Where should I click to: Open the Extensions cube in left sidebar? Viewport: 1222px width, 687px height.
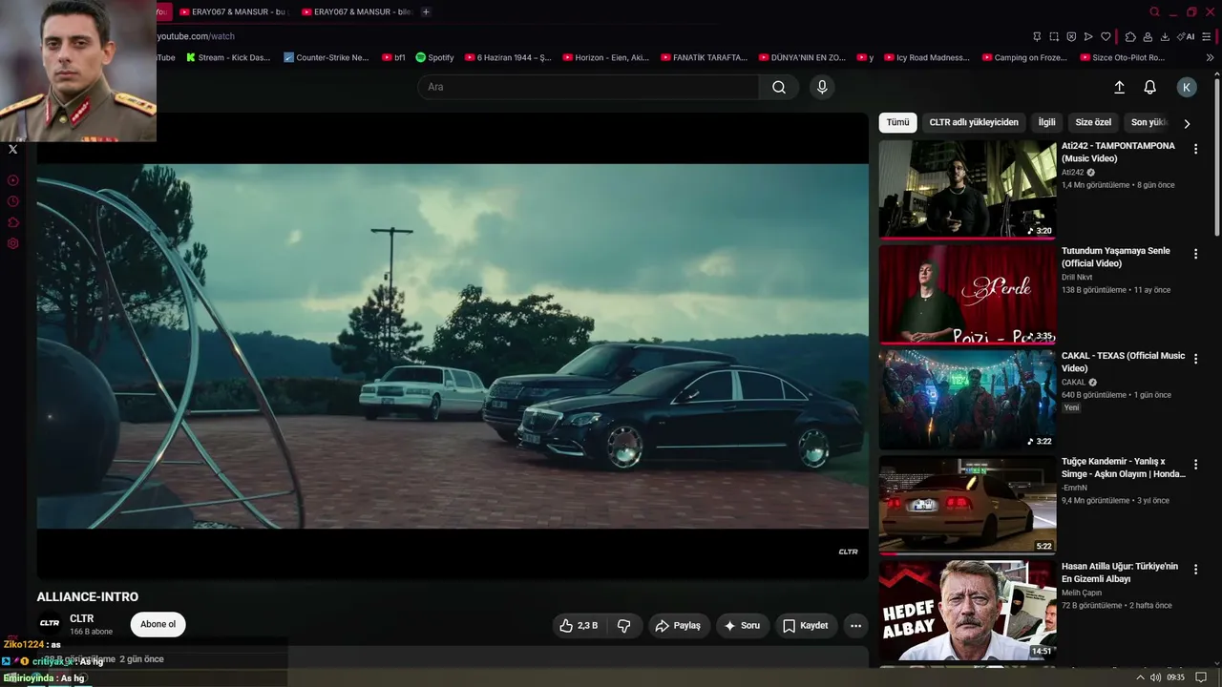12,222
